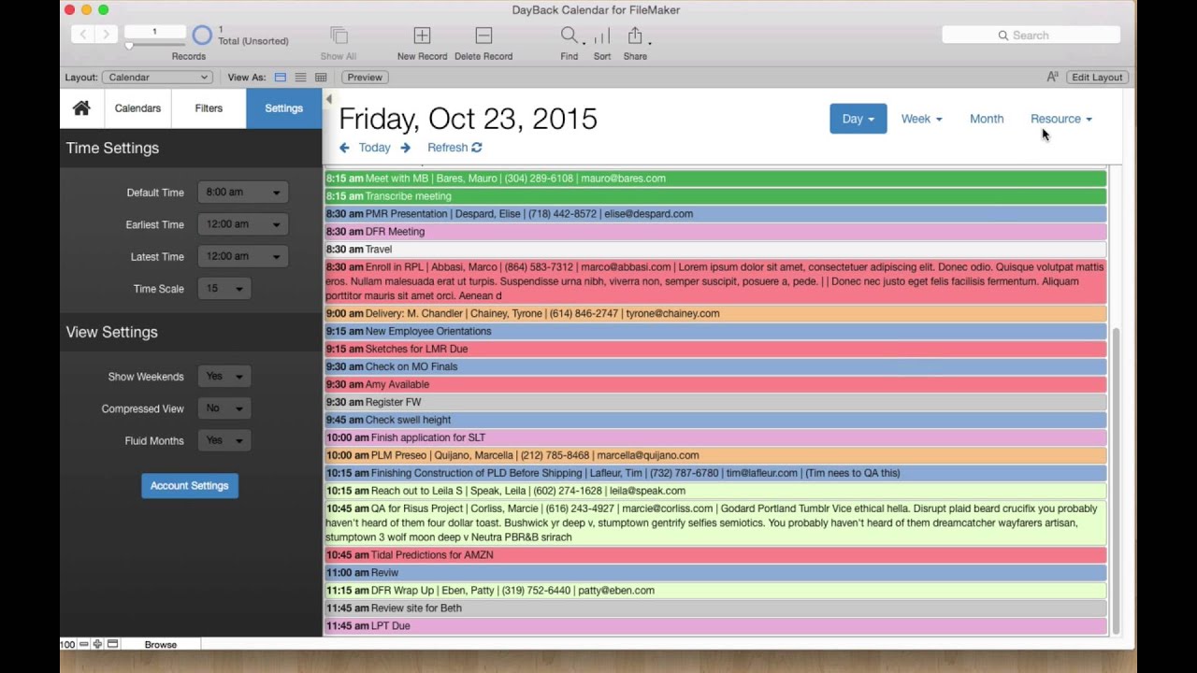Image resolution: width=1197 pixels, height=673 pixels.
Task: Open Review site for Beth event
Action: 715,609
